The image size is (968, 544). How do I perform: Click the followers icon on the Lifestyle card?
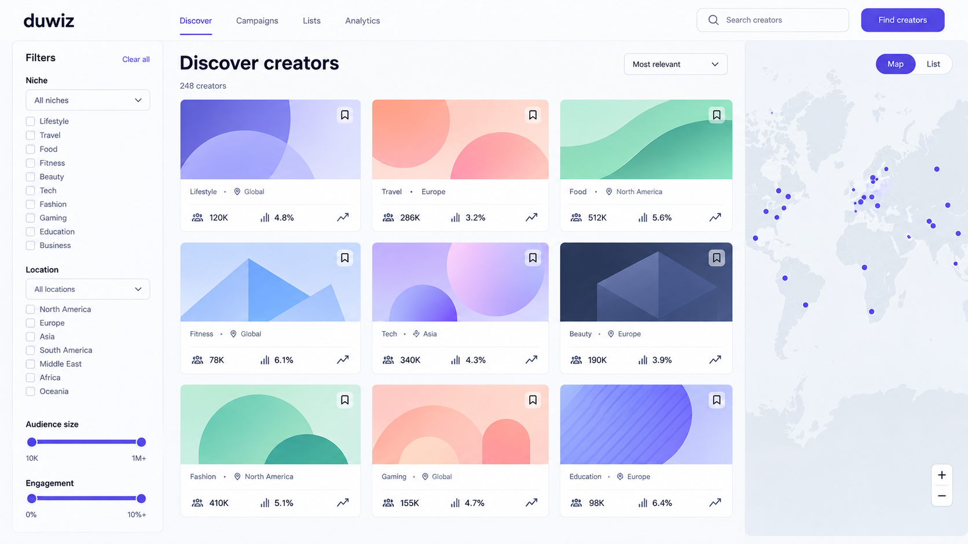click(x=197, y=217)
